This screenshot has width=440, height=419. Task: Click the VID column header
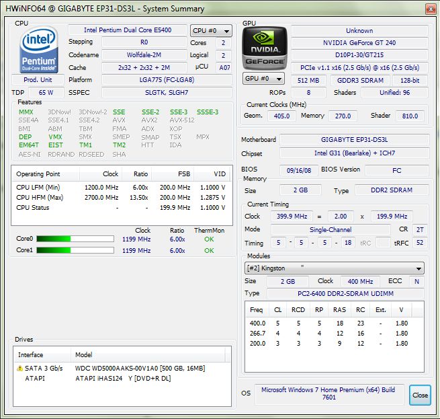tap(212, 174)
